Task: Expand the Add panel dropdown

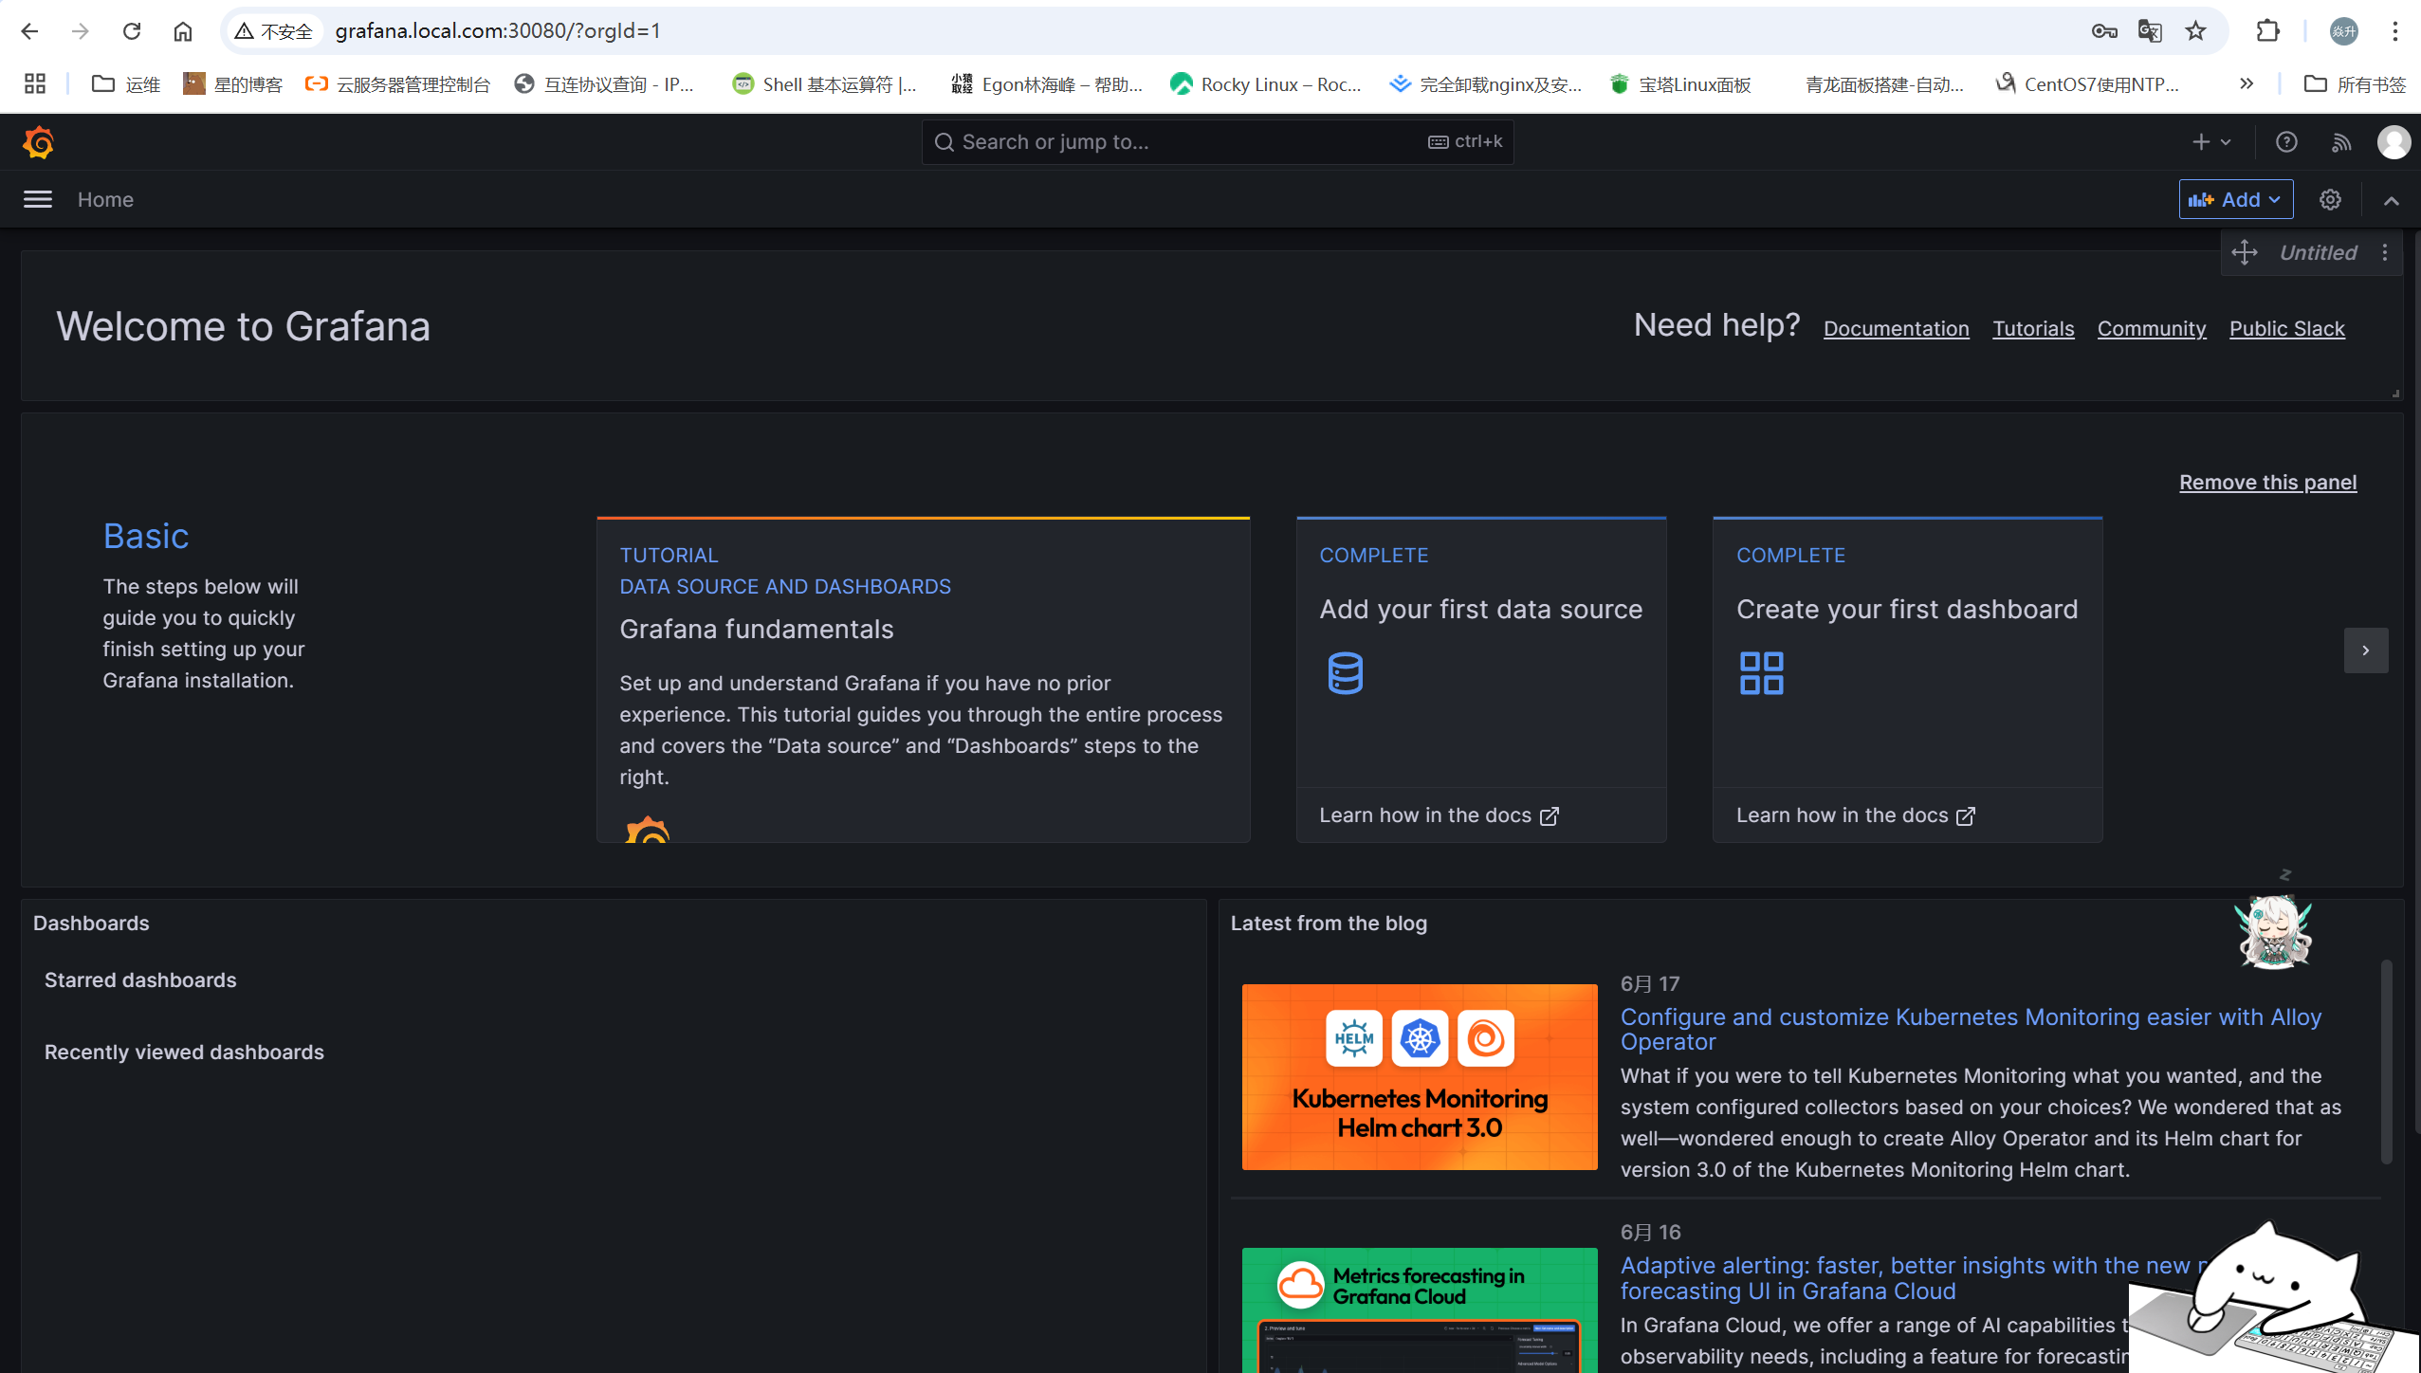Action: pyautogui.click(x=2235, y=199)
